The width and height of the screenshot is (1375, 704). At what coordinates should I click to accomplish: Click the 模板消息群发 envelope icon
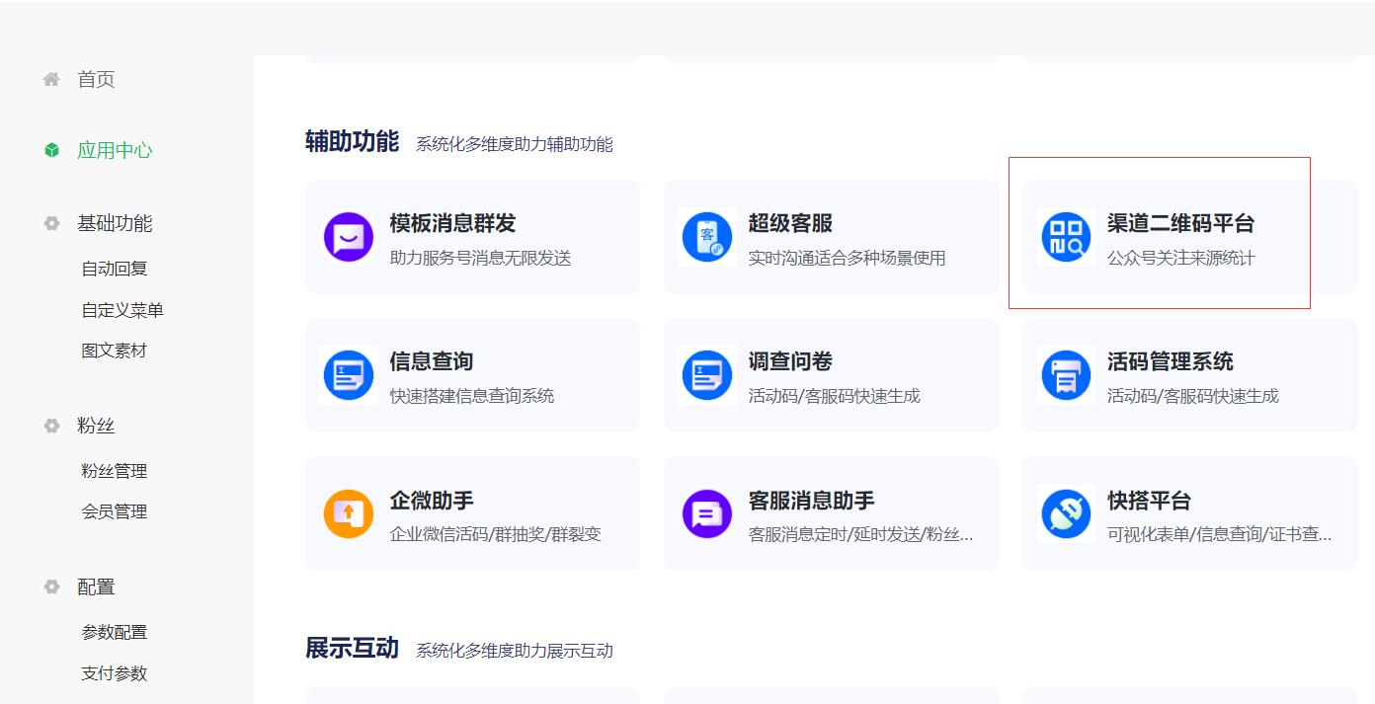[348, 237]
